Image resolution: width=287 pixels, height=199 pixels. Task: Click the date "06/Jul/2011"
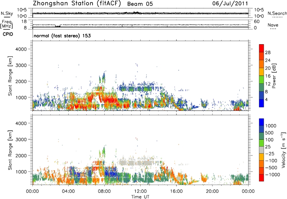coord(230,4)
